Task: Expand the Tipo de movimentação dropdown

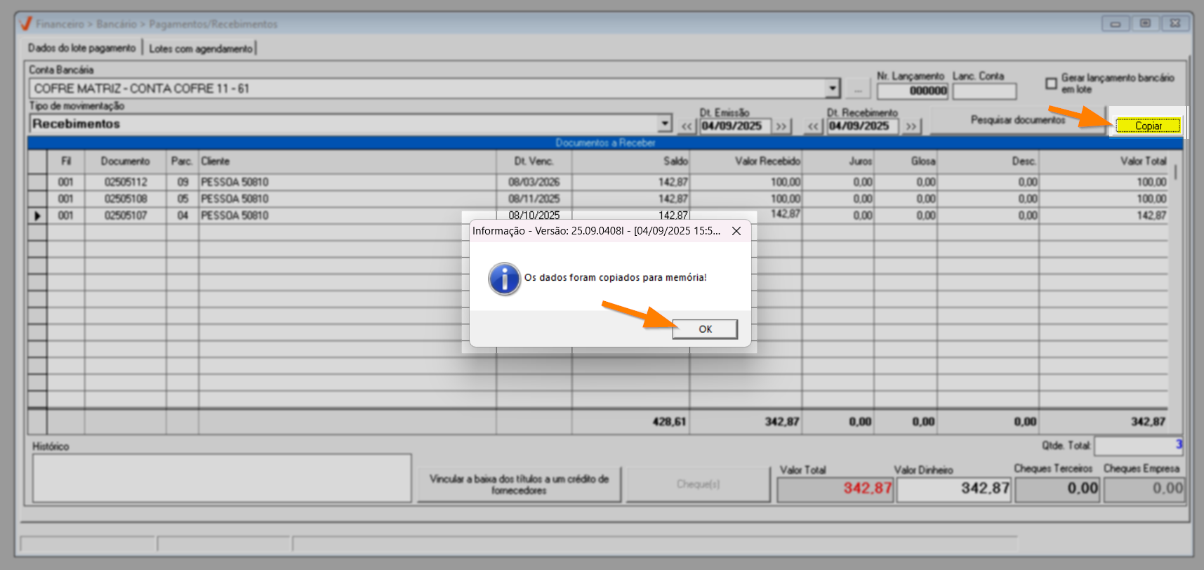Action: click(x=665, y=124)
